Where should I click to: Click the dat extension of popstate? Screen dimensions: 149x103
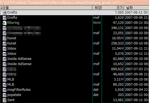[96, 95]
